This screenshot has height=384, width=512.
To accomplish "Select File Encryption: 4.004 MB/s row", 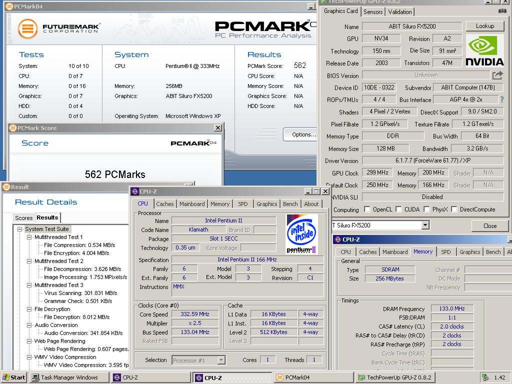I will pos(76,253).
